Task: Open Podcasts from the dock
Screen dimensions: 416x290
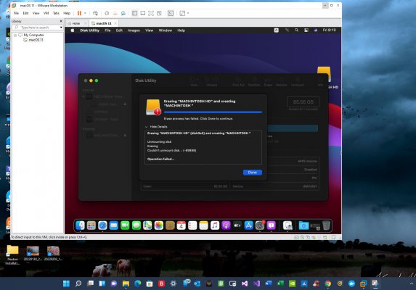Action: click(x=226, y=225)
